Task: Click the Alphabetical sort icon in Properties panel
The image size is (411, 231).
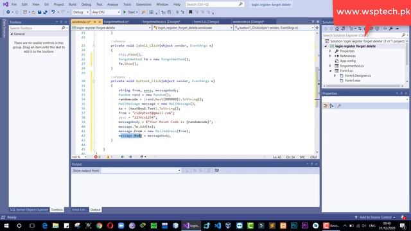Action: tap(331, 105)
